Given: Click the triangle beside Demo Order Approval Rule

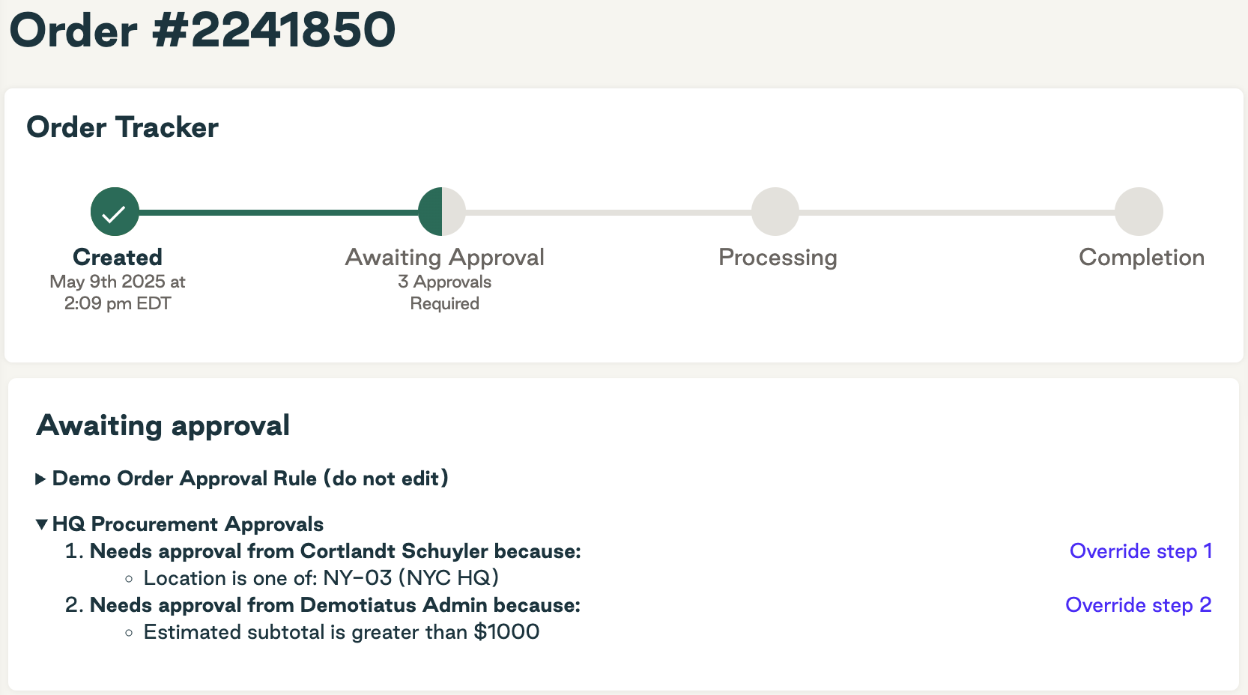Looking at the screenshot, I should (x=41, y=479).
